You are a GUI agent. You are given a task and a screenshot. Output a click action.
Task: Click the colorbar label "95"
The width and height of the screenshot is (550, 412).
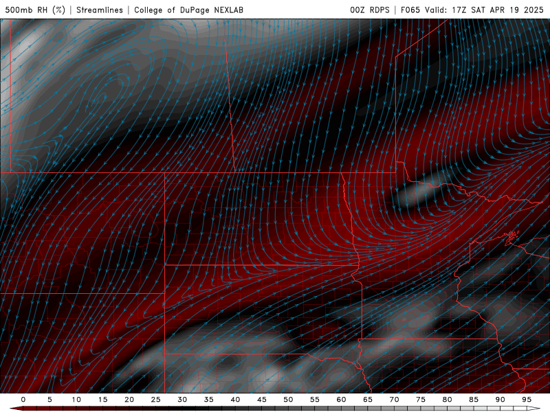(527, 400)
